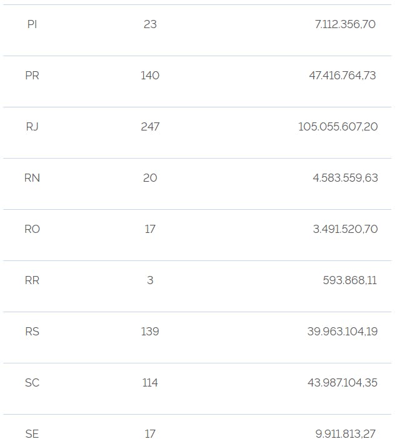Select the RJ state cell

pyautogui.click(x=32, y=127)
